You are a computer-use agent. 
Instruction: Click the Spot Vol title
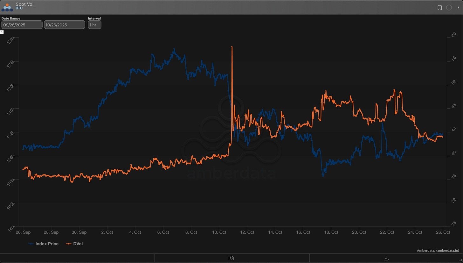[x=24, y=4]
